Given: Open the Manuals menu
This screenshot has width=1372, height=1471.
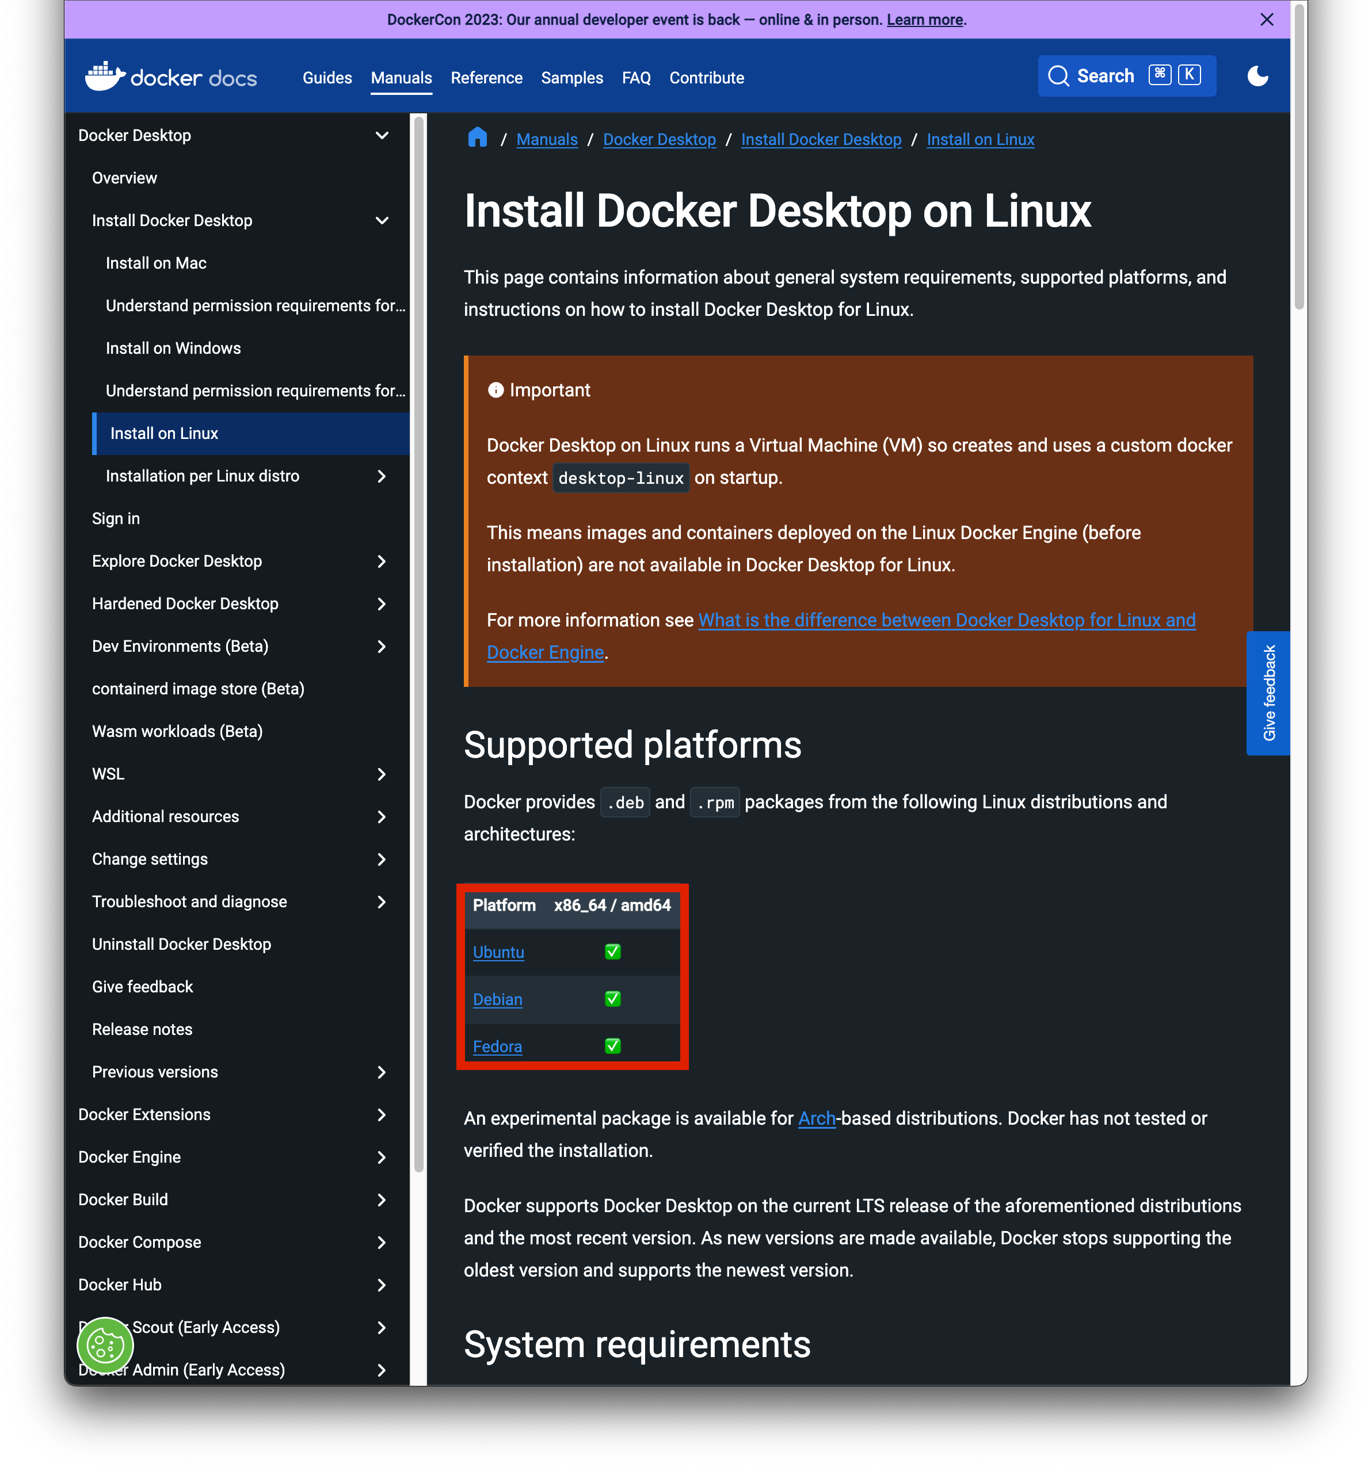Looking at the screenshot, I should 401,78.
